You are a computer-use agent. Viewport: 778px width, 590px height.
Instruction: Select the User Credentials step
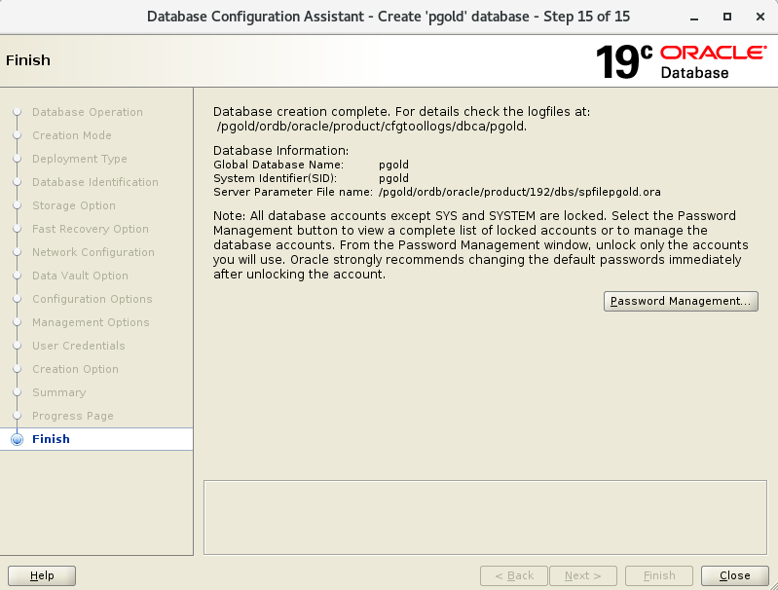coord(79,346)
